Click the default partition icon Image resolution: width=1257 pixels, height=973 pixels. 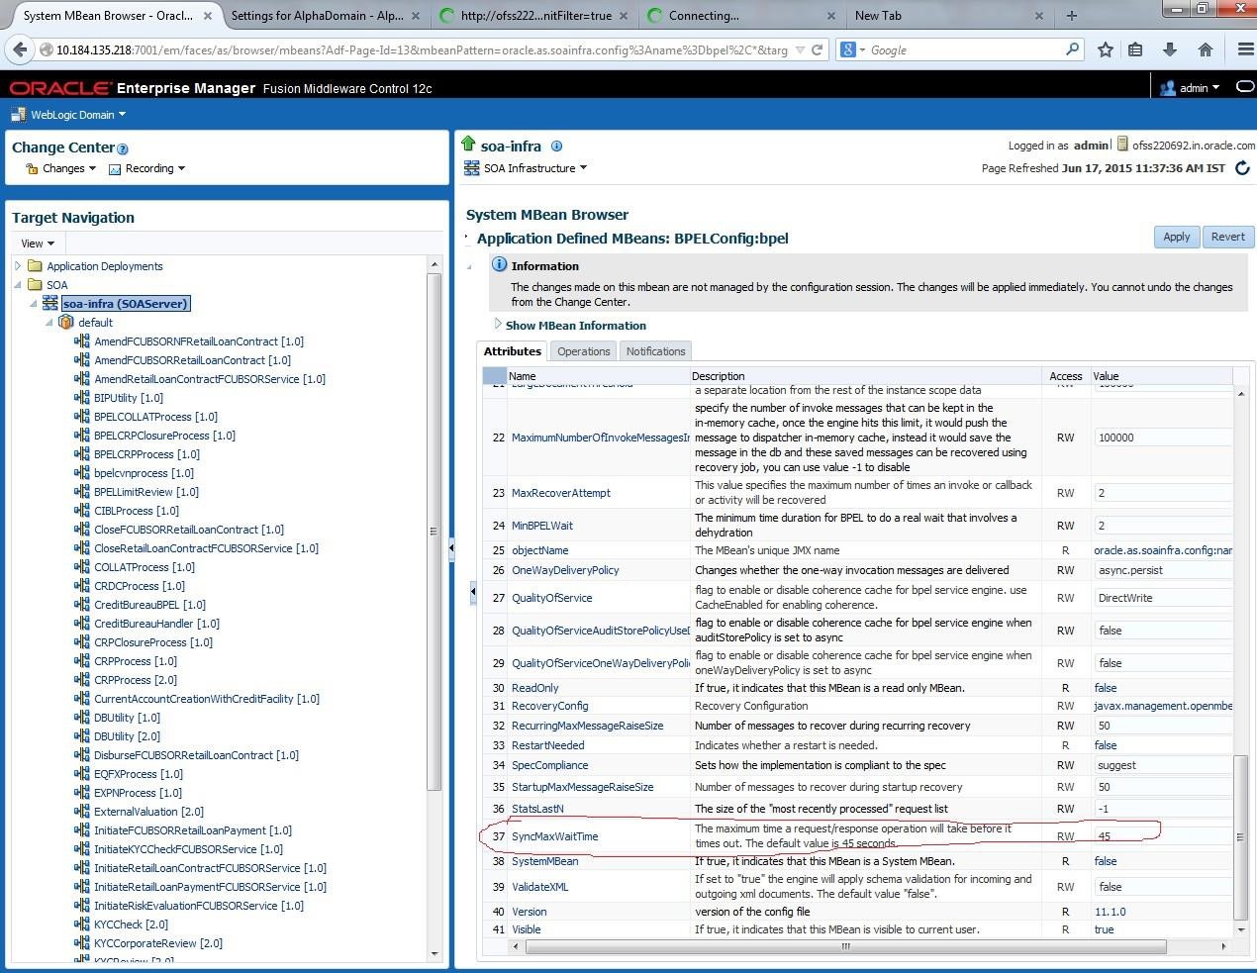66,323
